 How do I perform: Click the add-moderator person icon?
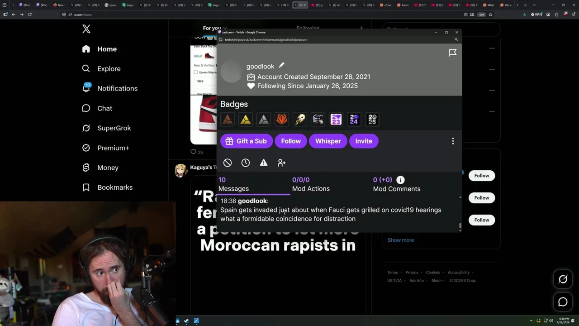282,163
